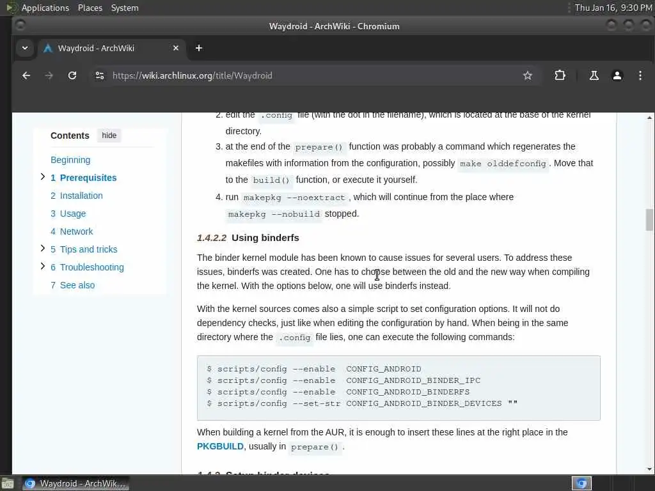Open the Applications menu
The image size is (655, 491).
tap(45, 8)
